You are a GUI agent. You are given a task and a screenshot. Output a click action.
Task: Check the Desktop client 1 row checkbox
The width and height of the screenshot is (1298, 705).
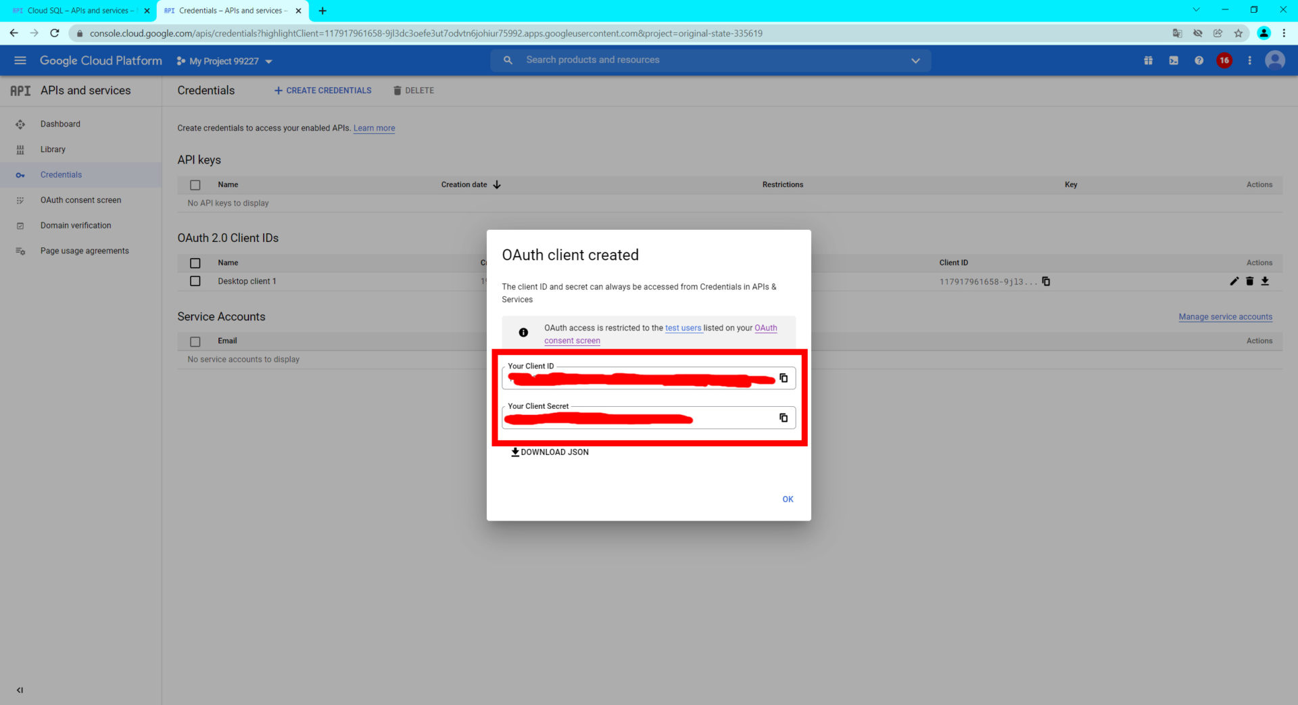coord(195,281)
